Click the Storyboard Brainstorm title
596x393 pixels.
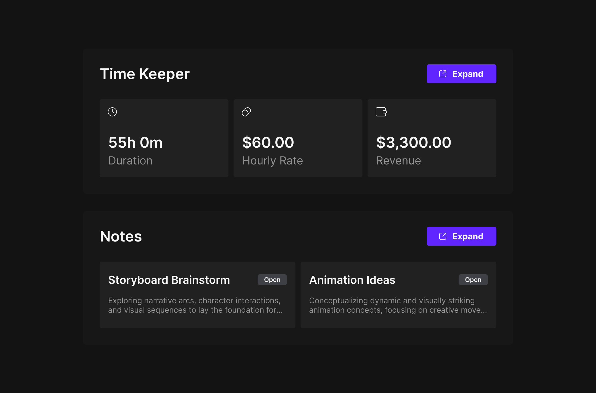click(x=169, y=280)
